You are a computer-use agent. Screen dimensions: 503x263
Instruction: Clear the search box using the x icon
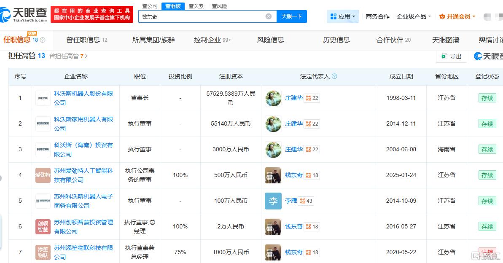[x=268, y=16]
